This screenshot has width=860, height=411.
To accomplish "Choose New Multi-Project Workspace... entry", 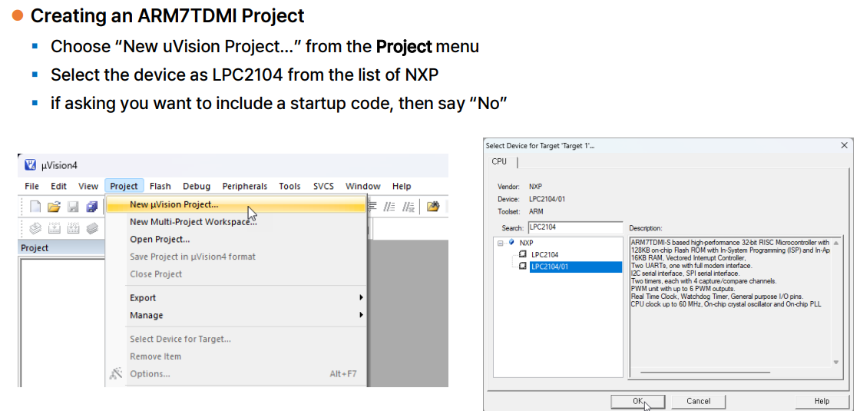I will (236, 222).
